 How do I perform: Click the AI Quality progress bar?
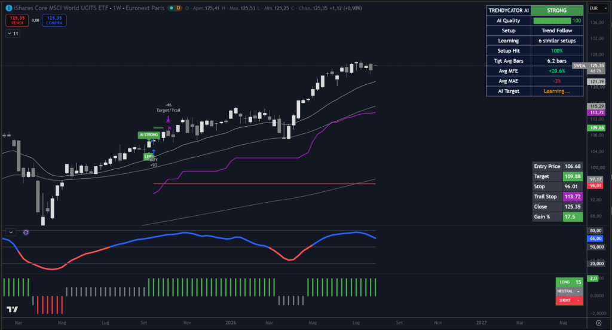[x=552, y=21]
